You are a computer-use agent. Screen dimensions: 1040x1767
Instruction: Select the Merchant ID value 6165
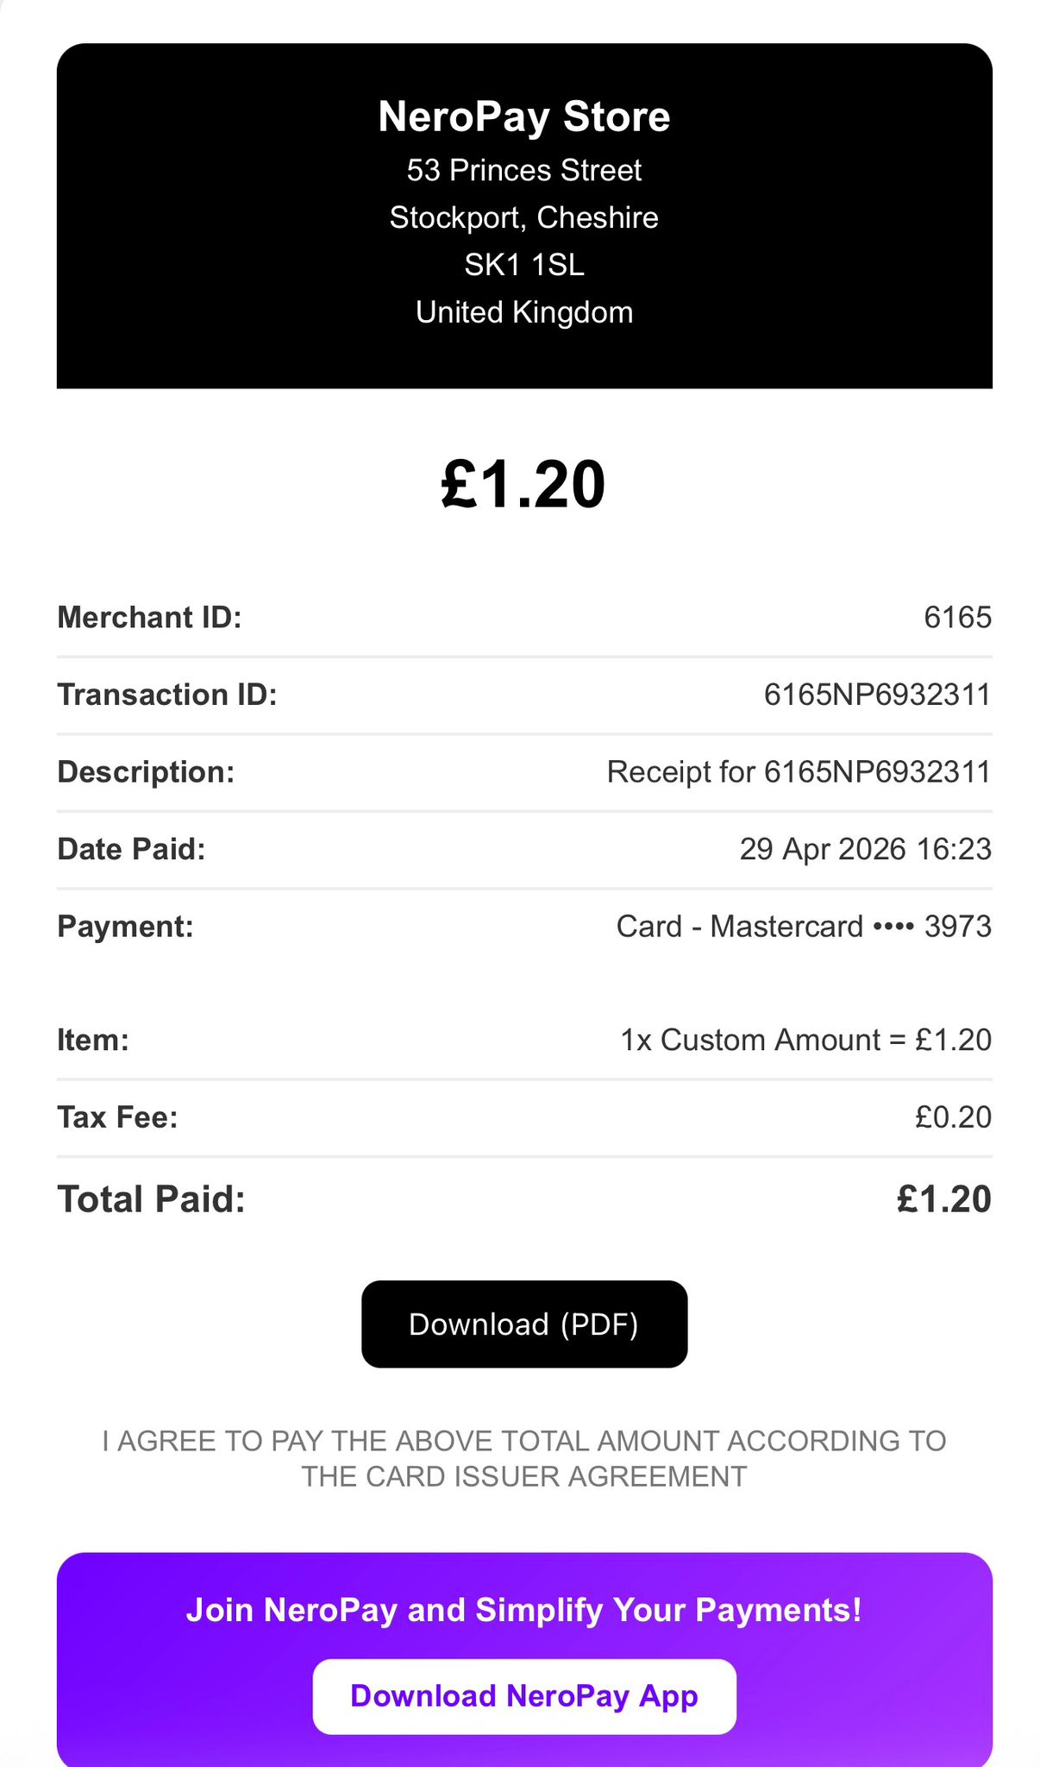pos(957,618)
